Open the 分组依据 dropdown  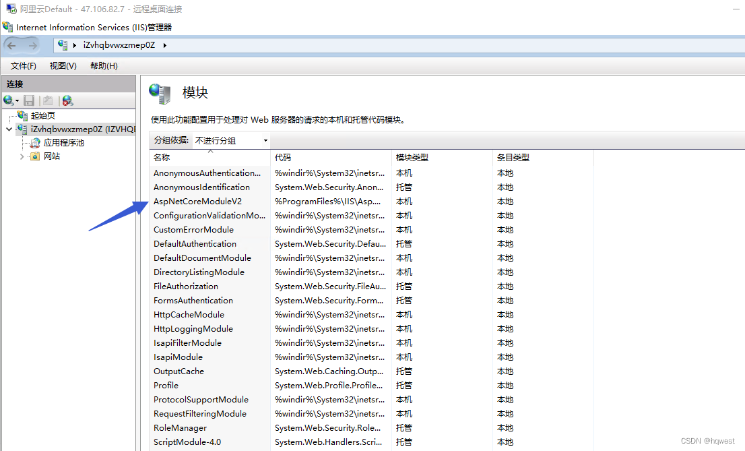[x=232, y=140]
